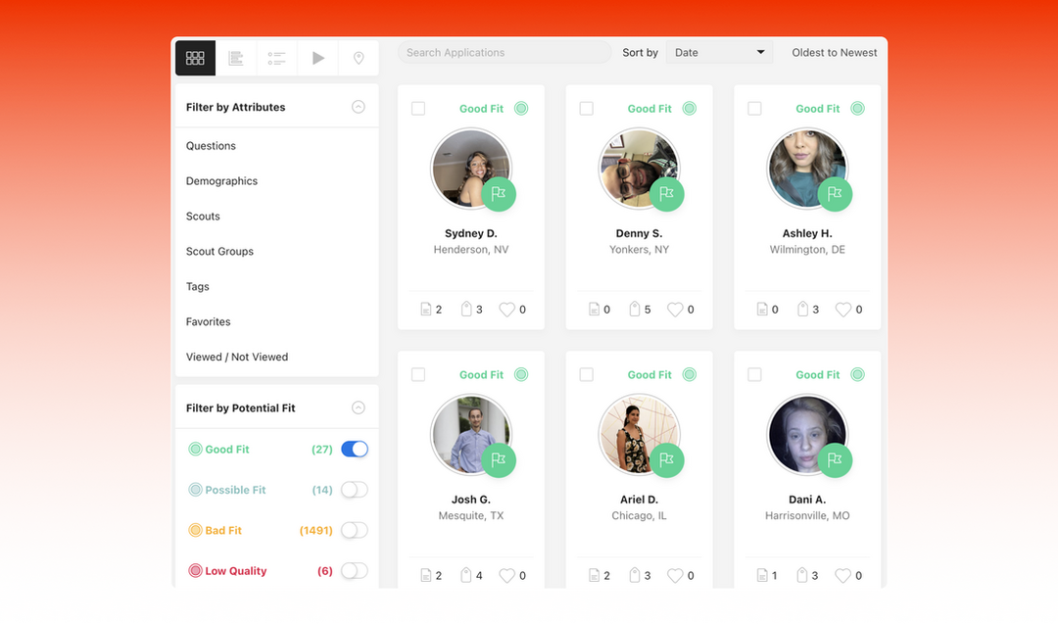This screenshot has height=625, width=1058.
Task: Click the flag badge on Sydney D.'s photo
Action: pyautogui.click(x=500, y=194)
